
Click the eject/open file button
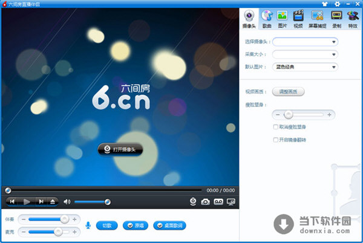[x=53, y=202]
